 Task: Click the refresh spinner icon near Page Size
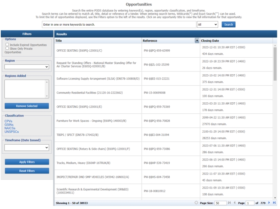(x=196, y=203)
